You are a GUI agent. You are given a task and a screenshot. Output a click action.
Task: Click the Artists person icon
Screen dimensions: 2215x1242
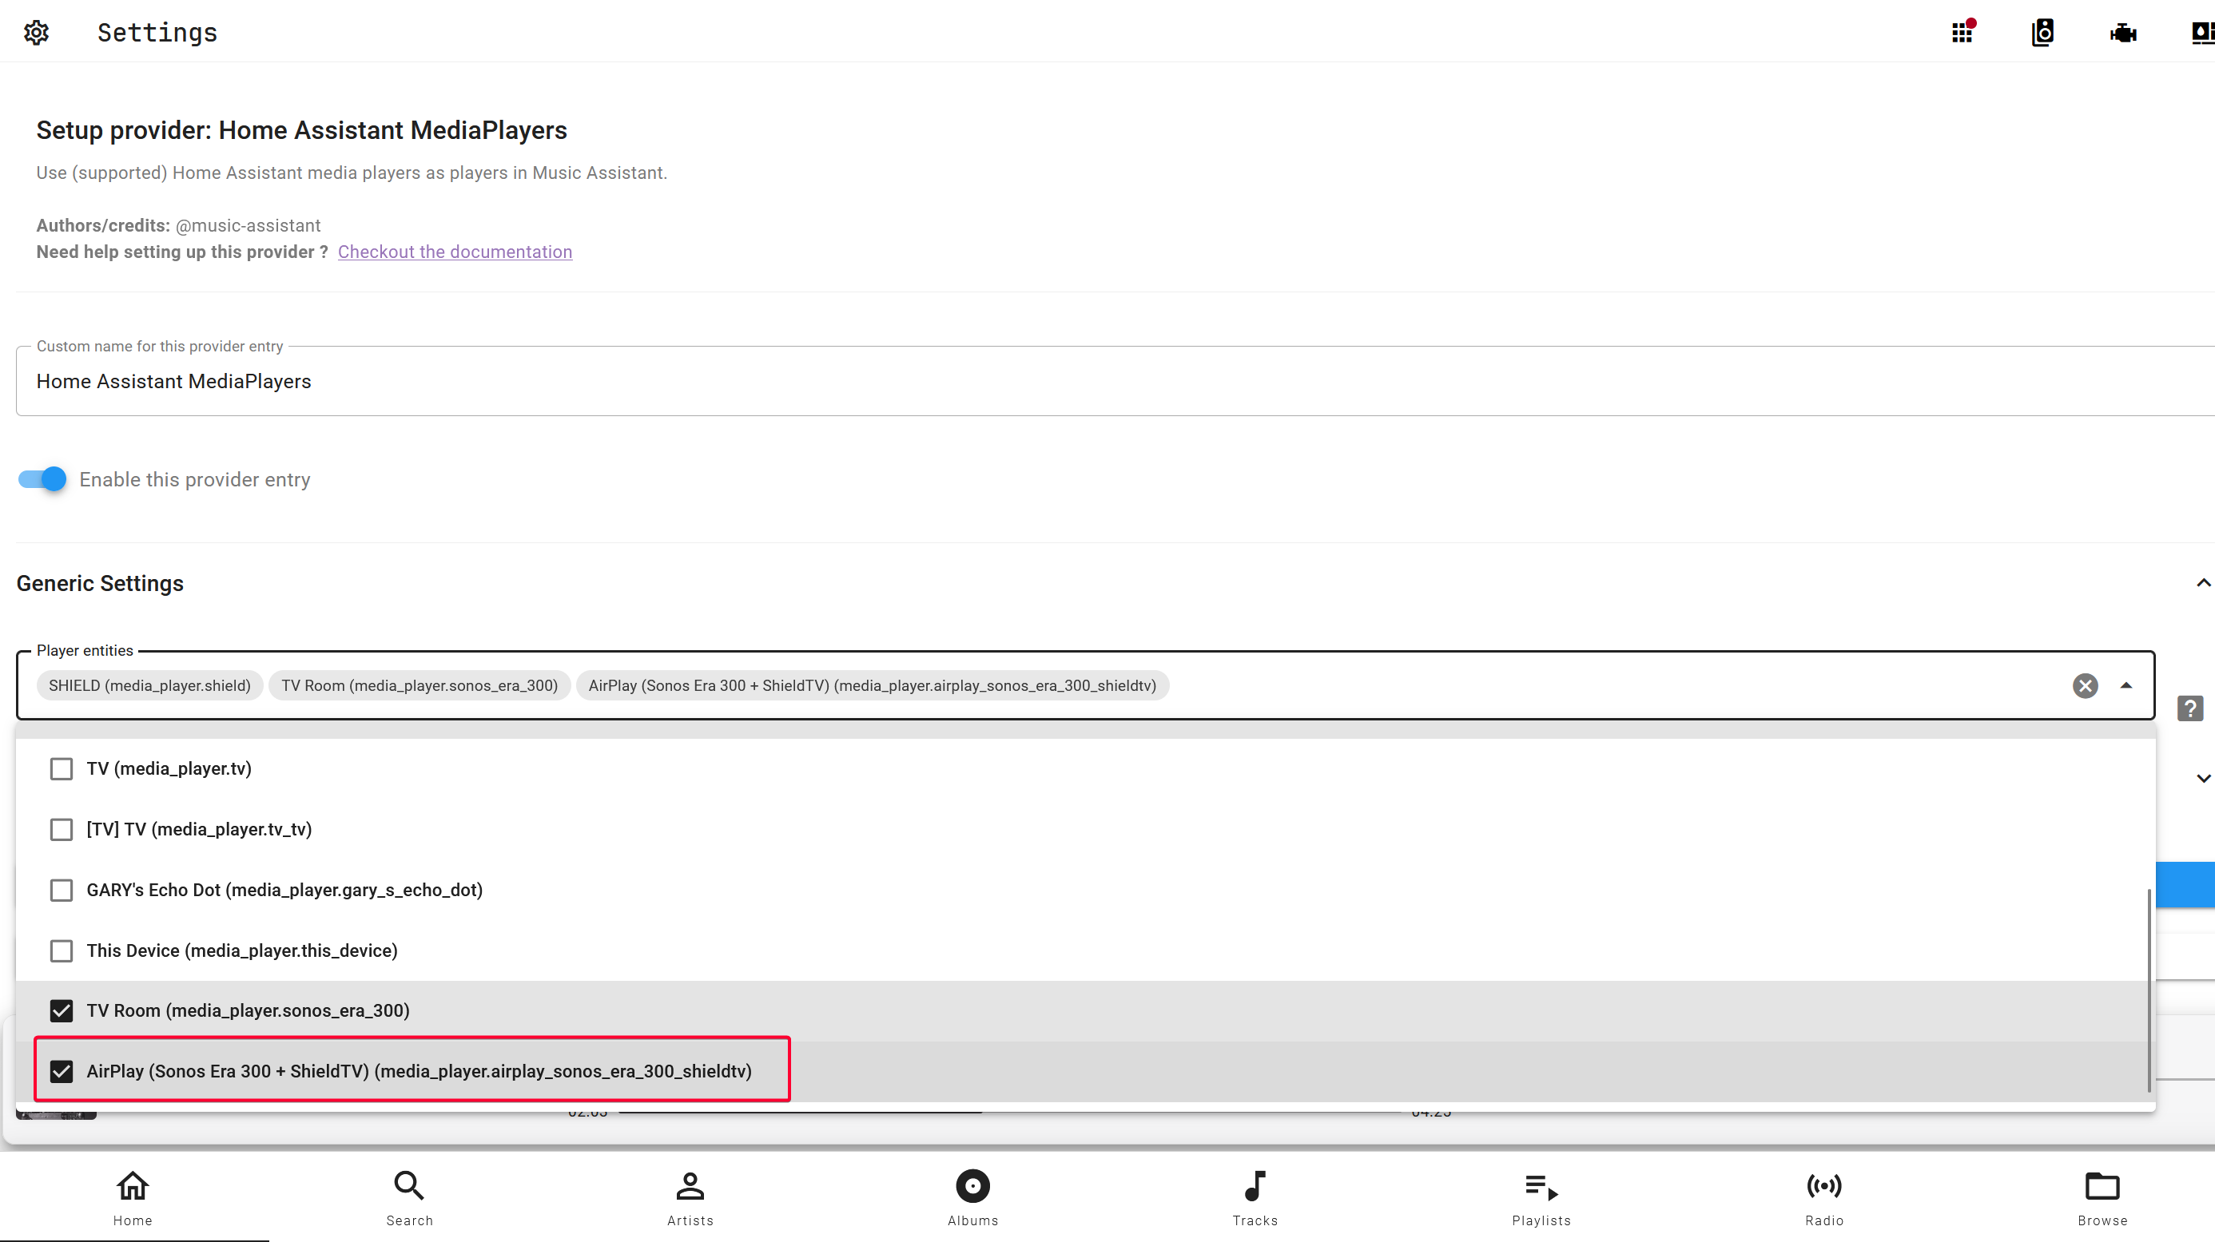coord(690,1185)
